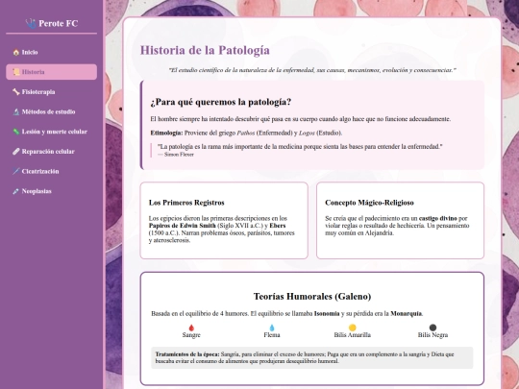The image size is (519, 389).
Task: Navigate to Reparación celular
Action: pyautogui.click(x=51, y=152)
